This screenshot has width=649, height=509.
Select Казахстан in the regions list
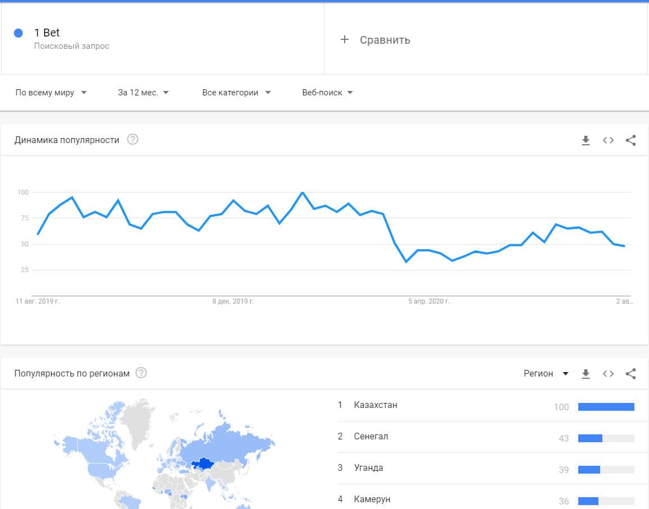376,405
